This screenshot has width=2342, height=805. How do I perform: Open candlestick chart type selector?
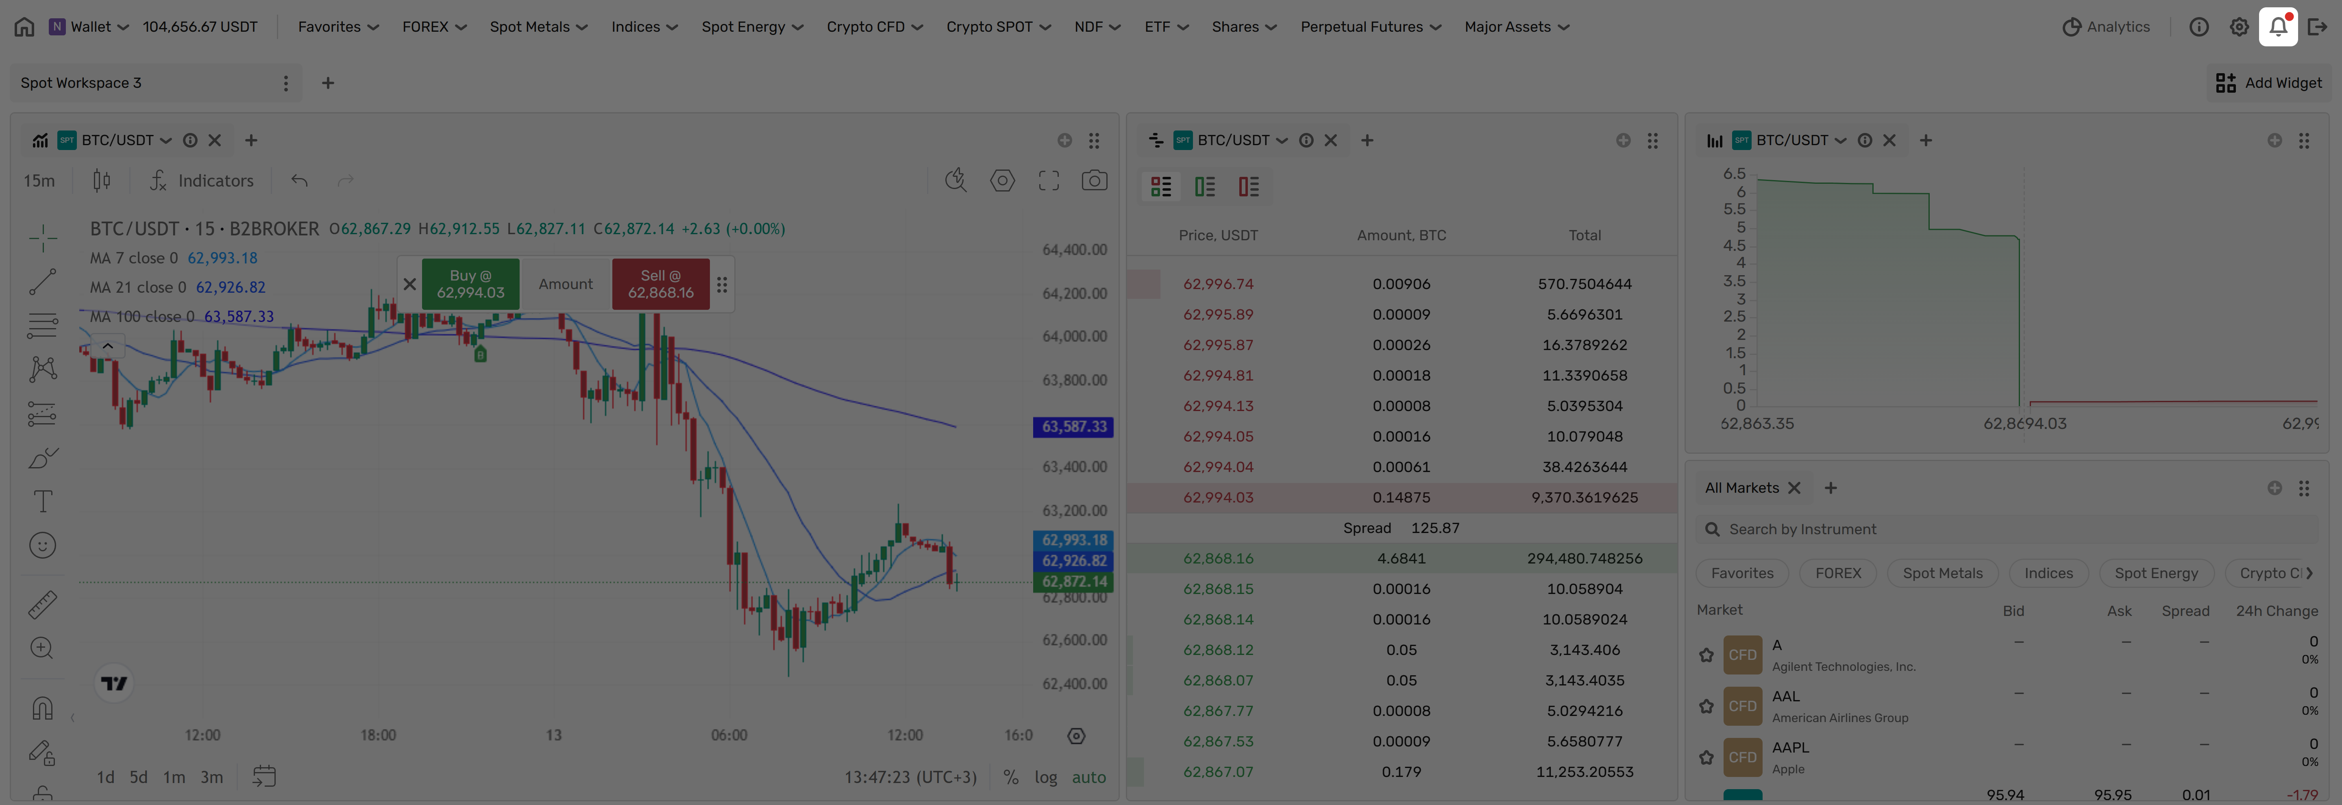102,181
